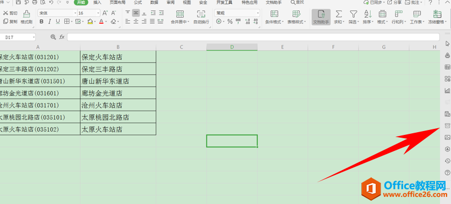This screenshot has height=204, width=451.
Task: Activate the 格式刷 format painter
Action: pos(26,17)
